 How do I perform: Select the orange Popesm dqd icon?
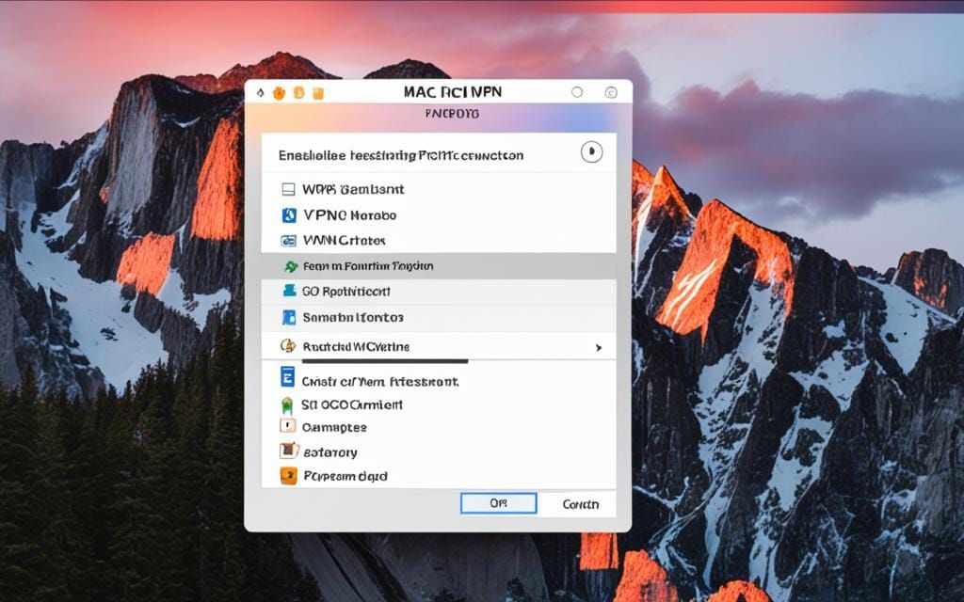[x=286, y=476]
